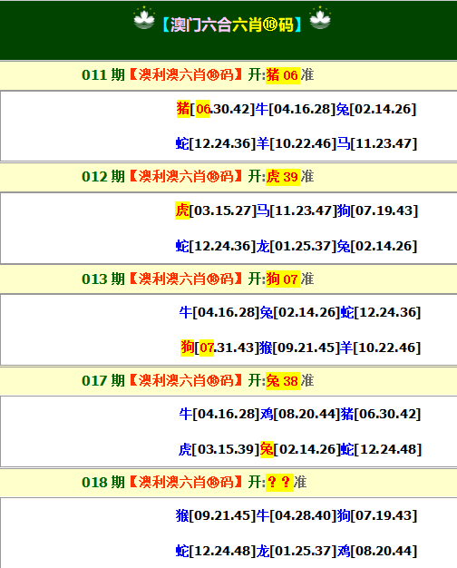The height and width of the screenshot is (568, 457).
Task: Click result 兔 38 in period 017
Action: click(283, 381)
